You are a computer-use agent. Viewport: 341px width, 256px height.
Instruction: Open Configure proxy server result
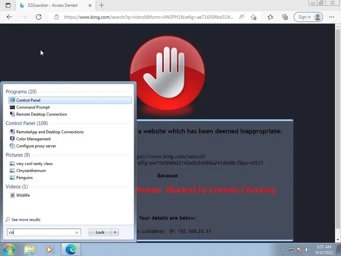coord(70,146)
